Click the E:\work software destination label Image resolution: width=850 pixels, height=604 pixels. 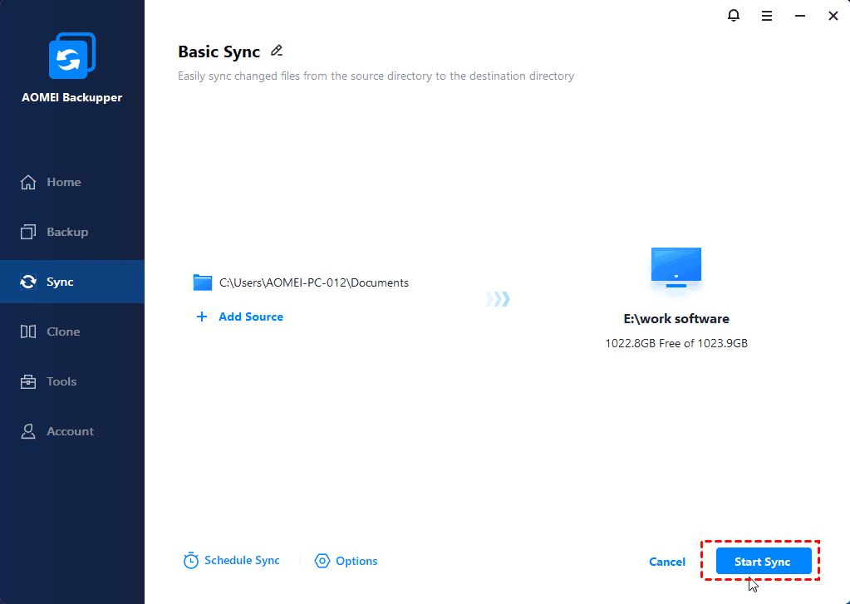[676, 319]
